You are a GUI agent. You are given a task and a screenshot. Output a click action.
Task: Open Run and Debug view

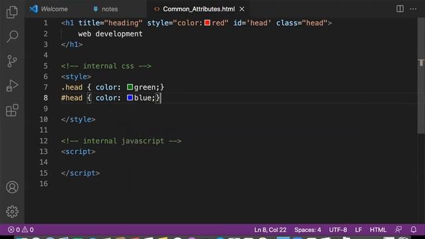[12, 86]
